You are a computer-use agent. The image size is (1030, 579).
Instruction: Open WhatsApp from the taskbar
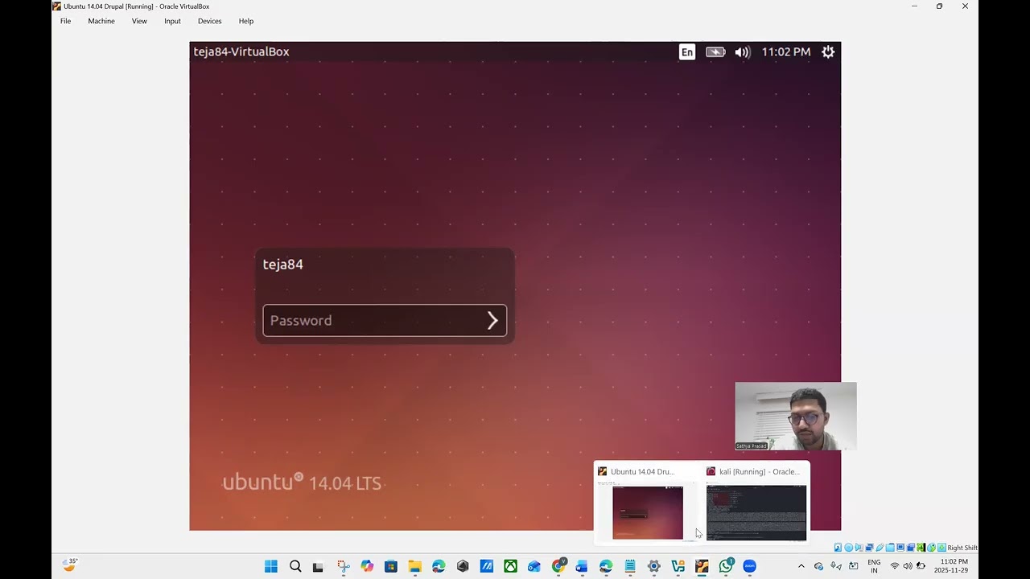click(x=726, y=566)
